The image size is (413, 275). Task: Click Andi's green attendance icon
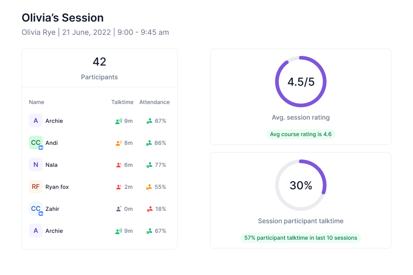click(149, 143)
